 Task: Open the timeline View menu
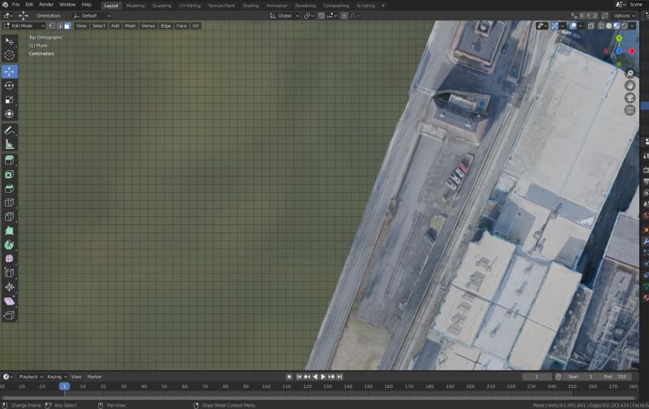tap(76, 377)
